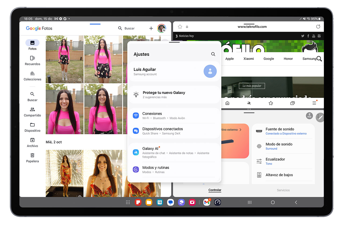Open the apps grid in taskbar
Viewport: 344px width, 226px height.
pyautogui.click(x=128, y=202)
